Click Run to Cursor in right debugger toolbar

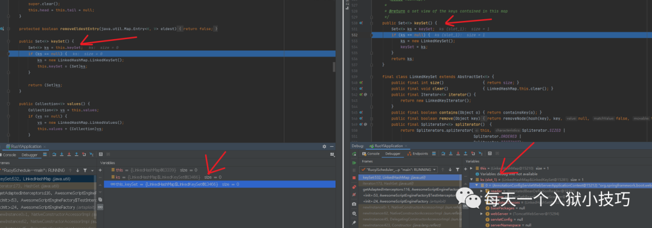point(481,153)
